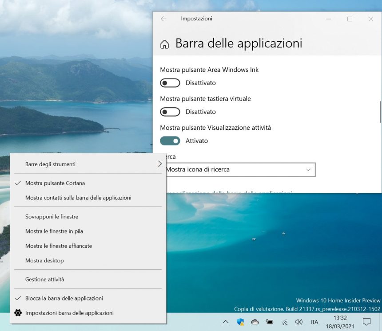
Task: Open the volume speaker tray icon
Action: click(298, 322)
